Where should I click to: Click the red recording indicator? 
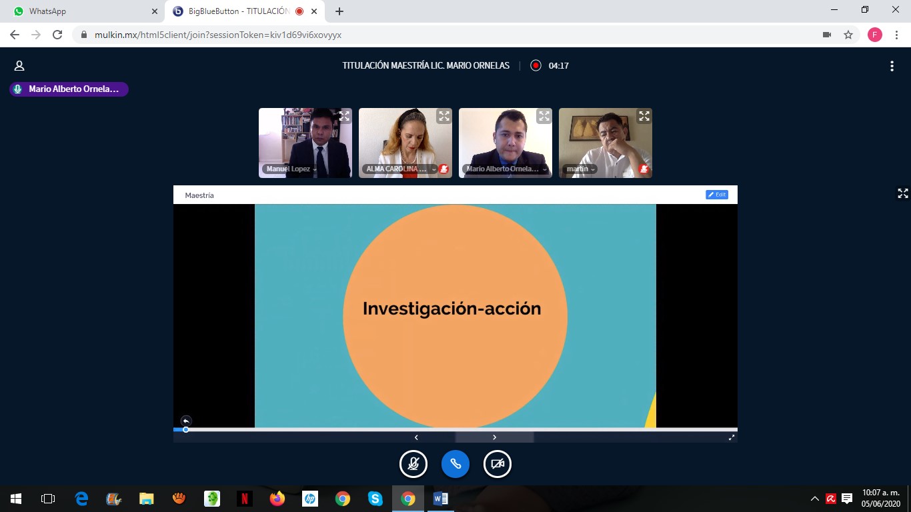[536, 65]
